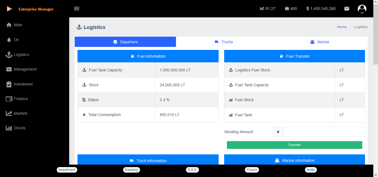The image size is (378, 177).
Task: Switch to the Trucks tab
Action: [224, 42]
